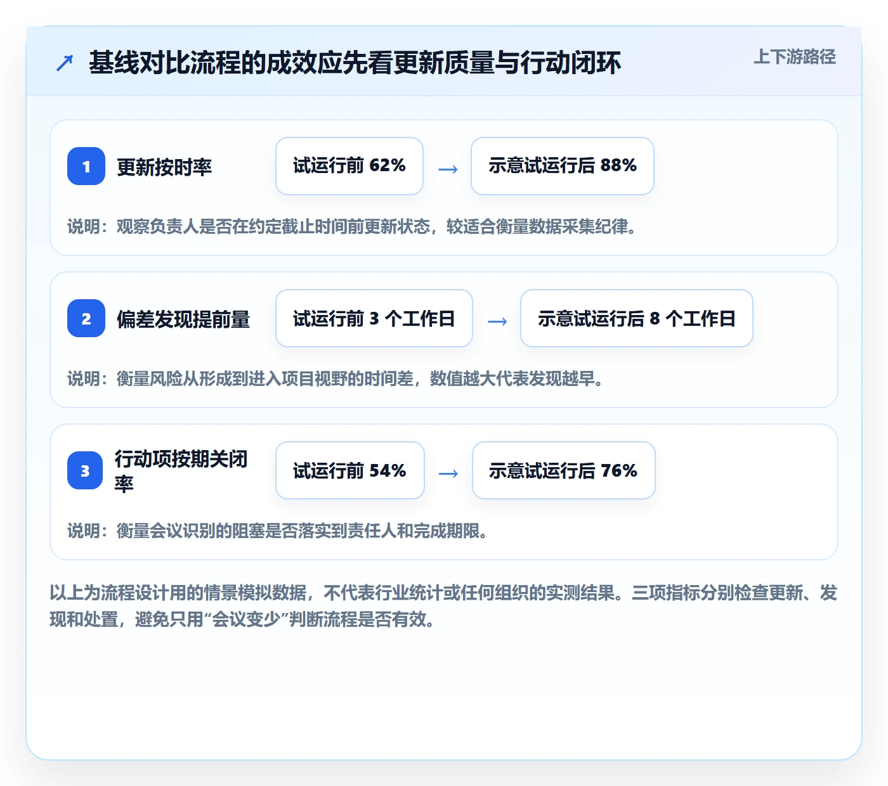Click the 更新按时率 metric name
This screenshot has height=786, width=888.
pyautogui.click(x=164, y=167)
